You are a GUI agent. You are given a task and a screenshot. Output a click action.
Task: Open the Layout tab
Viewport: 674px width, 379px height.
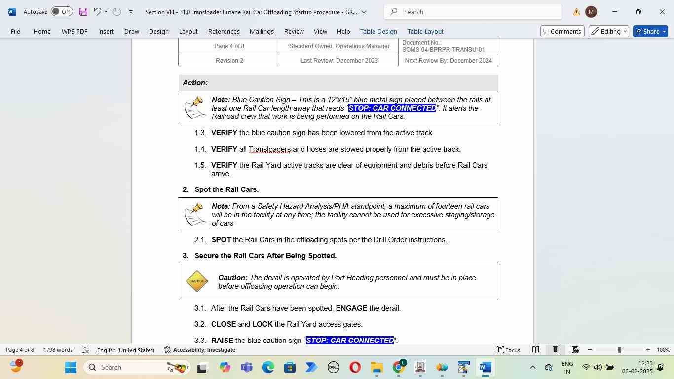pos(188,31)
